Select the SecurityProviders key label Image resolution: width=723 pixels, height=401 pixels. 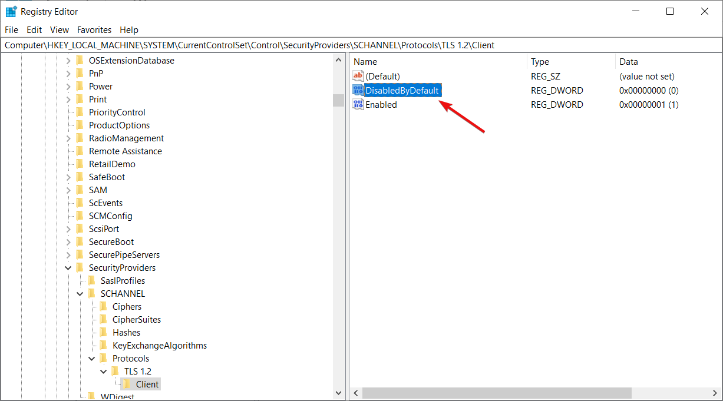122,267
